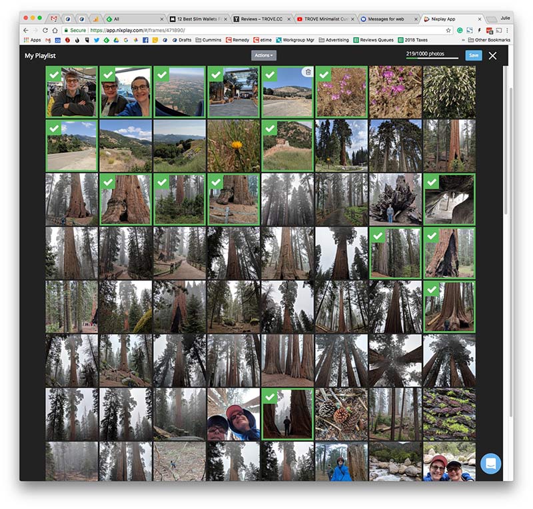Select the hooded couple selfie photo

(x=234, y=414)
